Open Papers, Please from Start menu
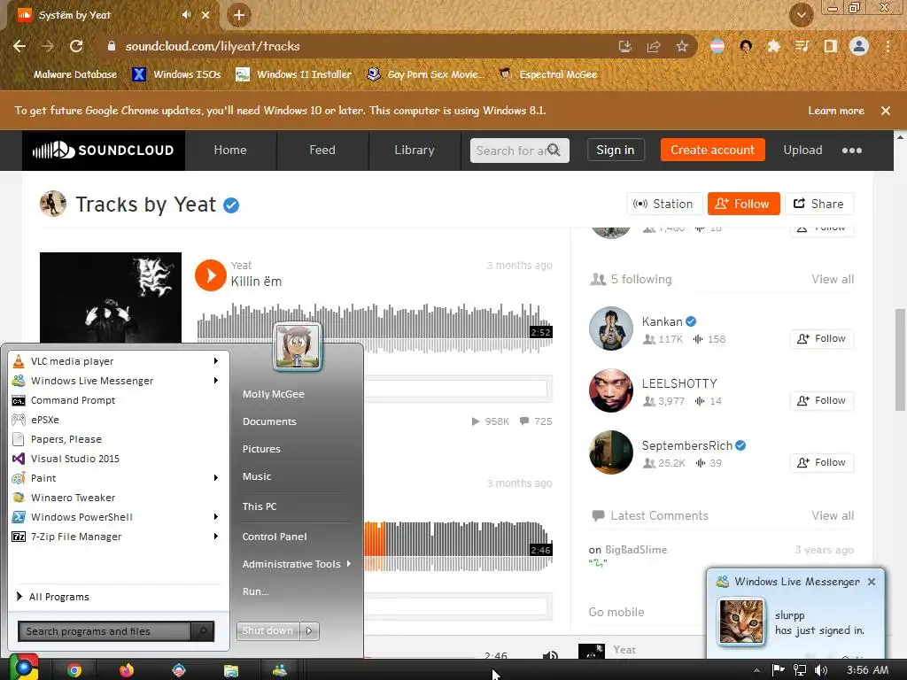Screen dimensions: 907x680 [x=116, y=439]
